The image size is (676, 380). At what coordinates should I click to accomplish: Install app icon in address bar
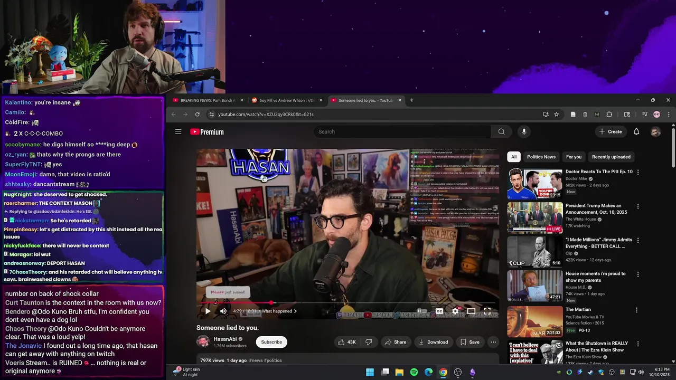pos(546,115)
